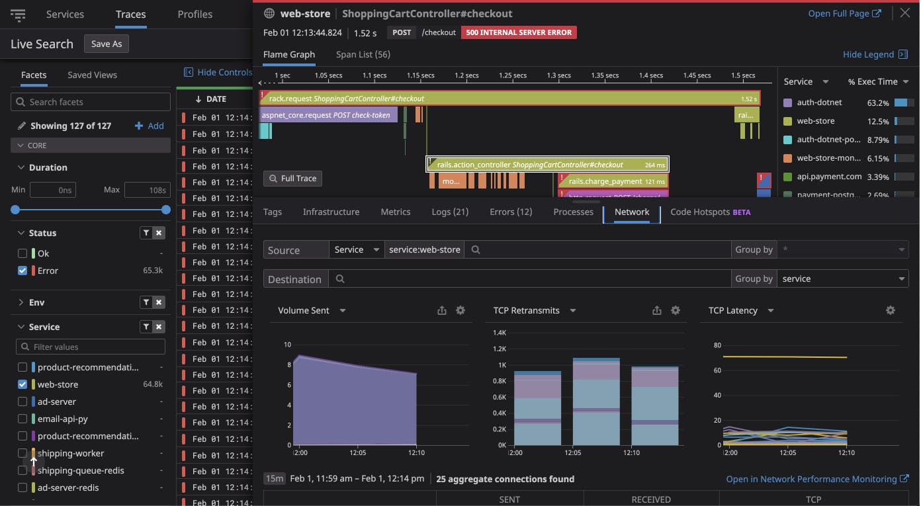Switch to the Span List tab
921x506 pixels.
click(363, 54)
